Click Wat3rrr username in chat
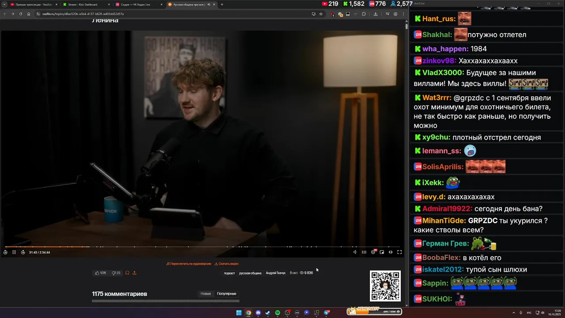Viewport: 565px width, 318px height. 437,98
